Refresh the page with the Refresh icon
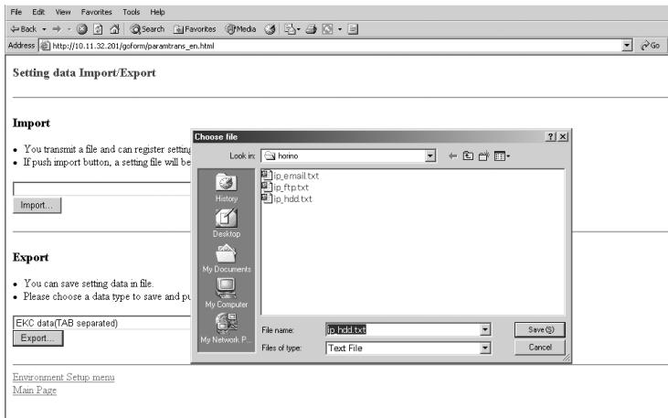The image size is (668, 418). (x=98, y=29)
